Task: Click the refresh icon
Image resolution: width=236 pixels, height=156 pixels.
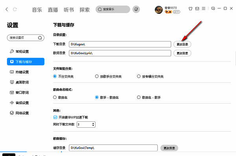Action: (15, 9)
